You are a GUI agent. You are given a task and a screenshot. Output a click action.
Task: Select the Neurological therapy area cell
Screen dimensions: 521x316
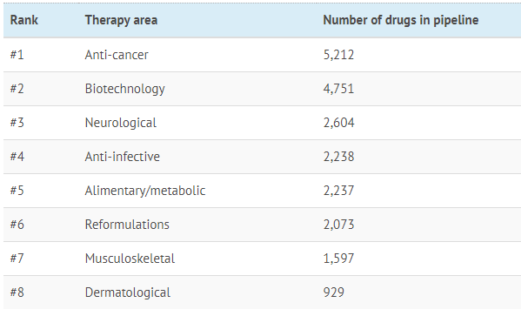point(121,123)
